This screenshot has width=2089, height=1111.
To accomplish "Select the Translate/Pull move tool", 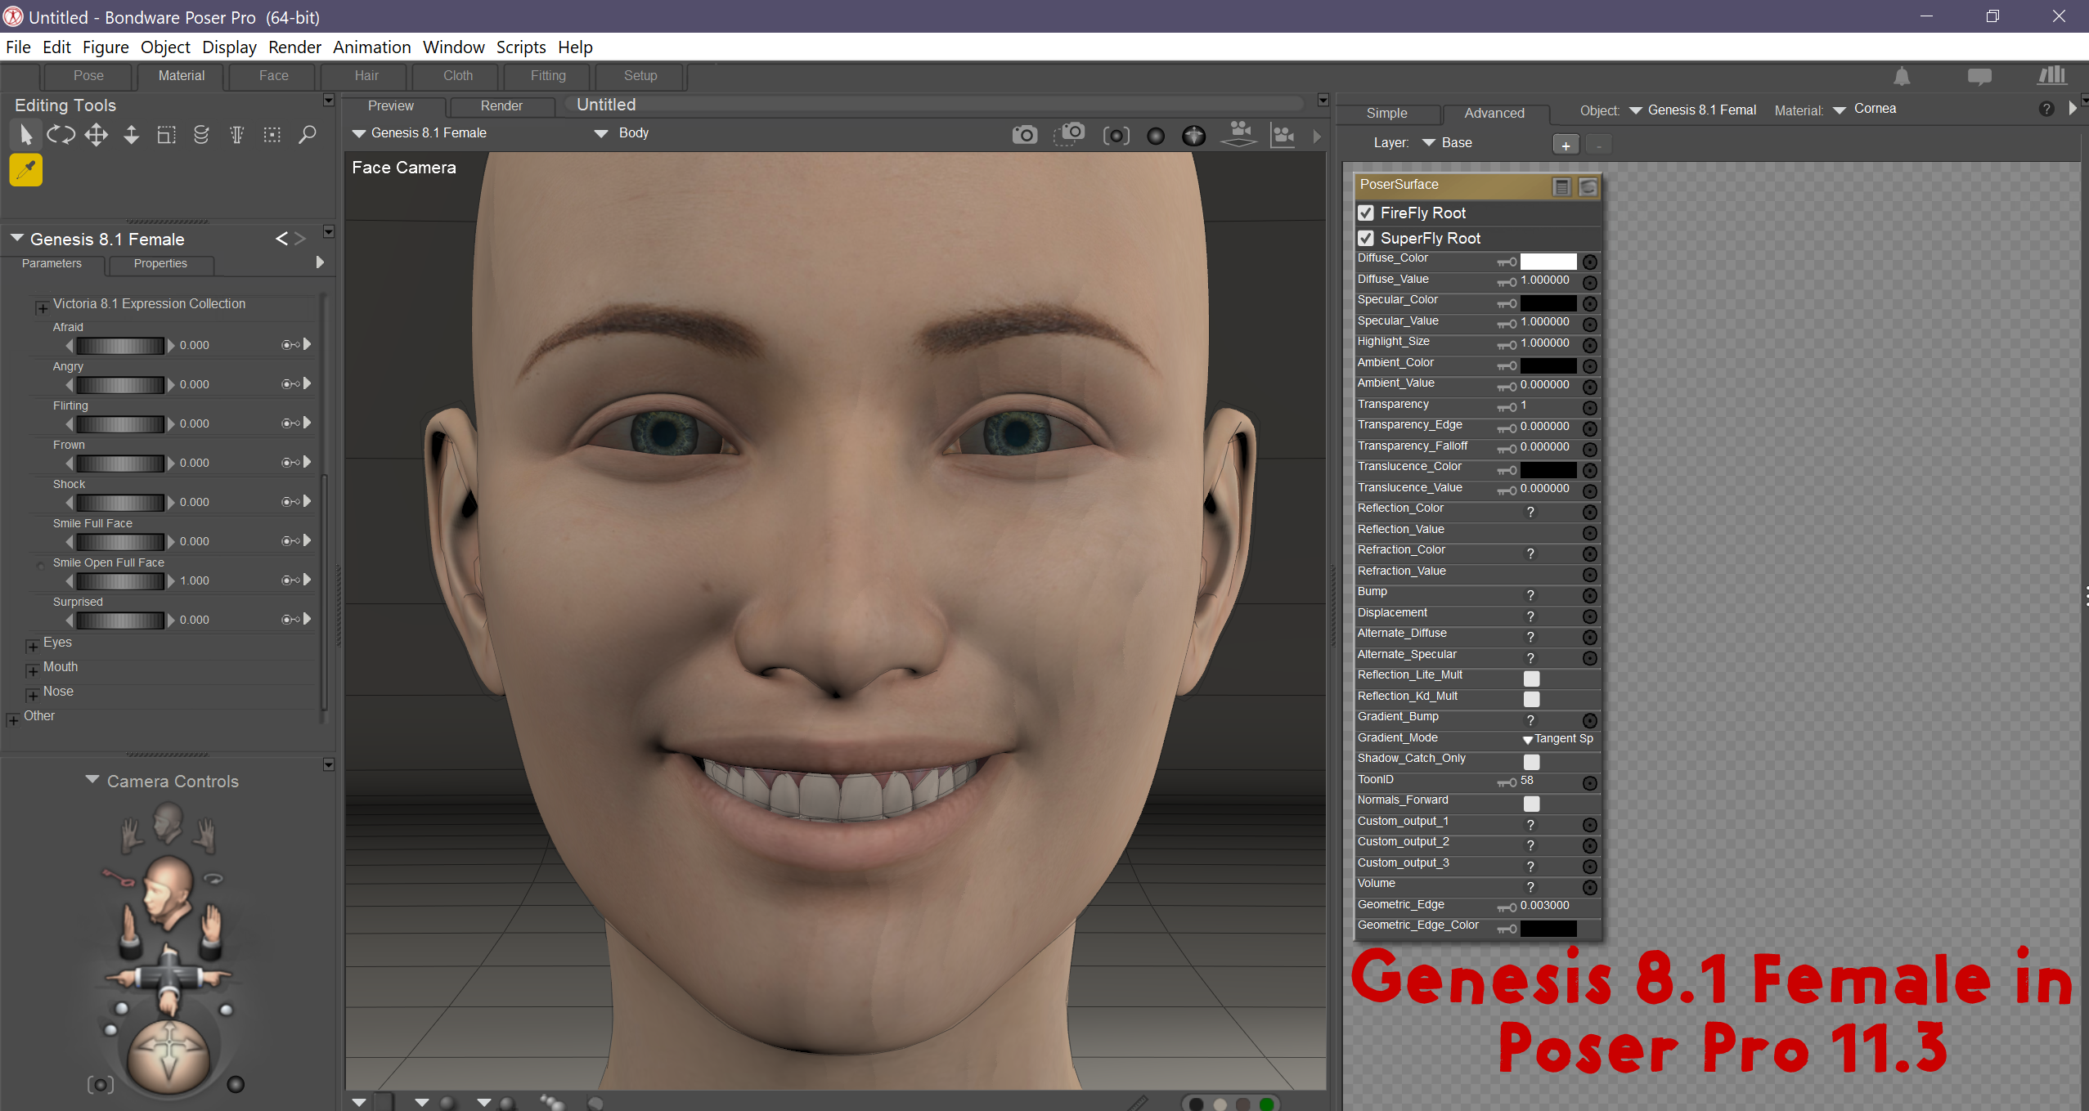I will click(97, 135).
